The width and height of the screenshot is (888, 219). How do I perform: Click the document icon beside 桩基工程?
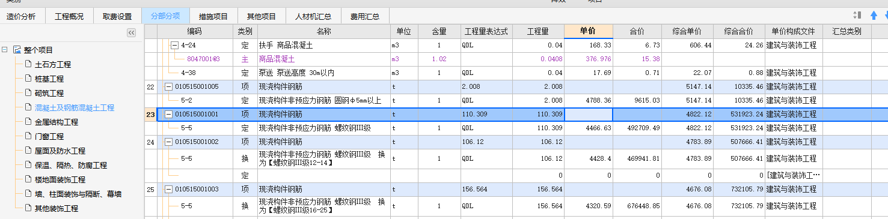tap(28, 79)
